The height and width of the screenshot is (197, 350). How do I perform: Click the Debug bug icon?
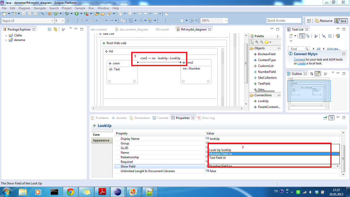click(x=67, y=14)
